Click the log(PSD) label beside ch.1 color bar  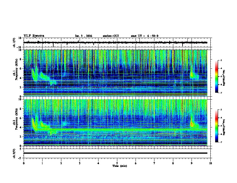coord(224,78)
